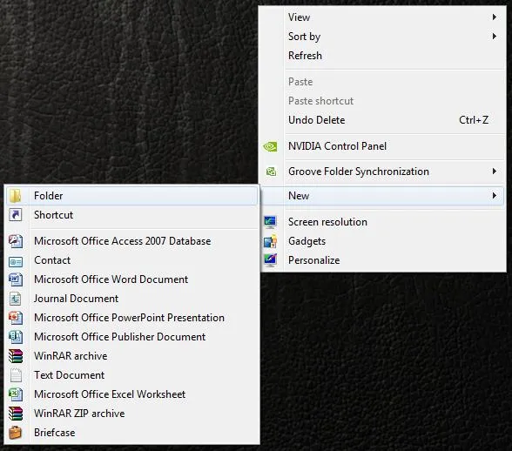This screenshot has width=512, height=451.
Task: Click the Gadgets icon
Action: pos(270,241)
